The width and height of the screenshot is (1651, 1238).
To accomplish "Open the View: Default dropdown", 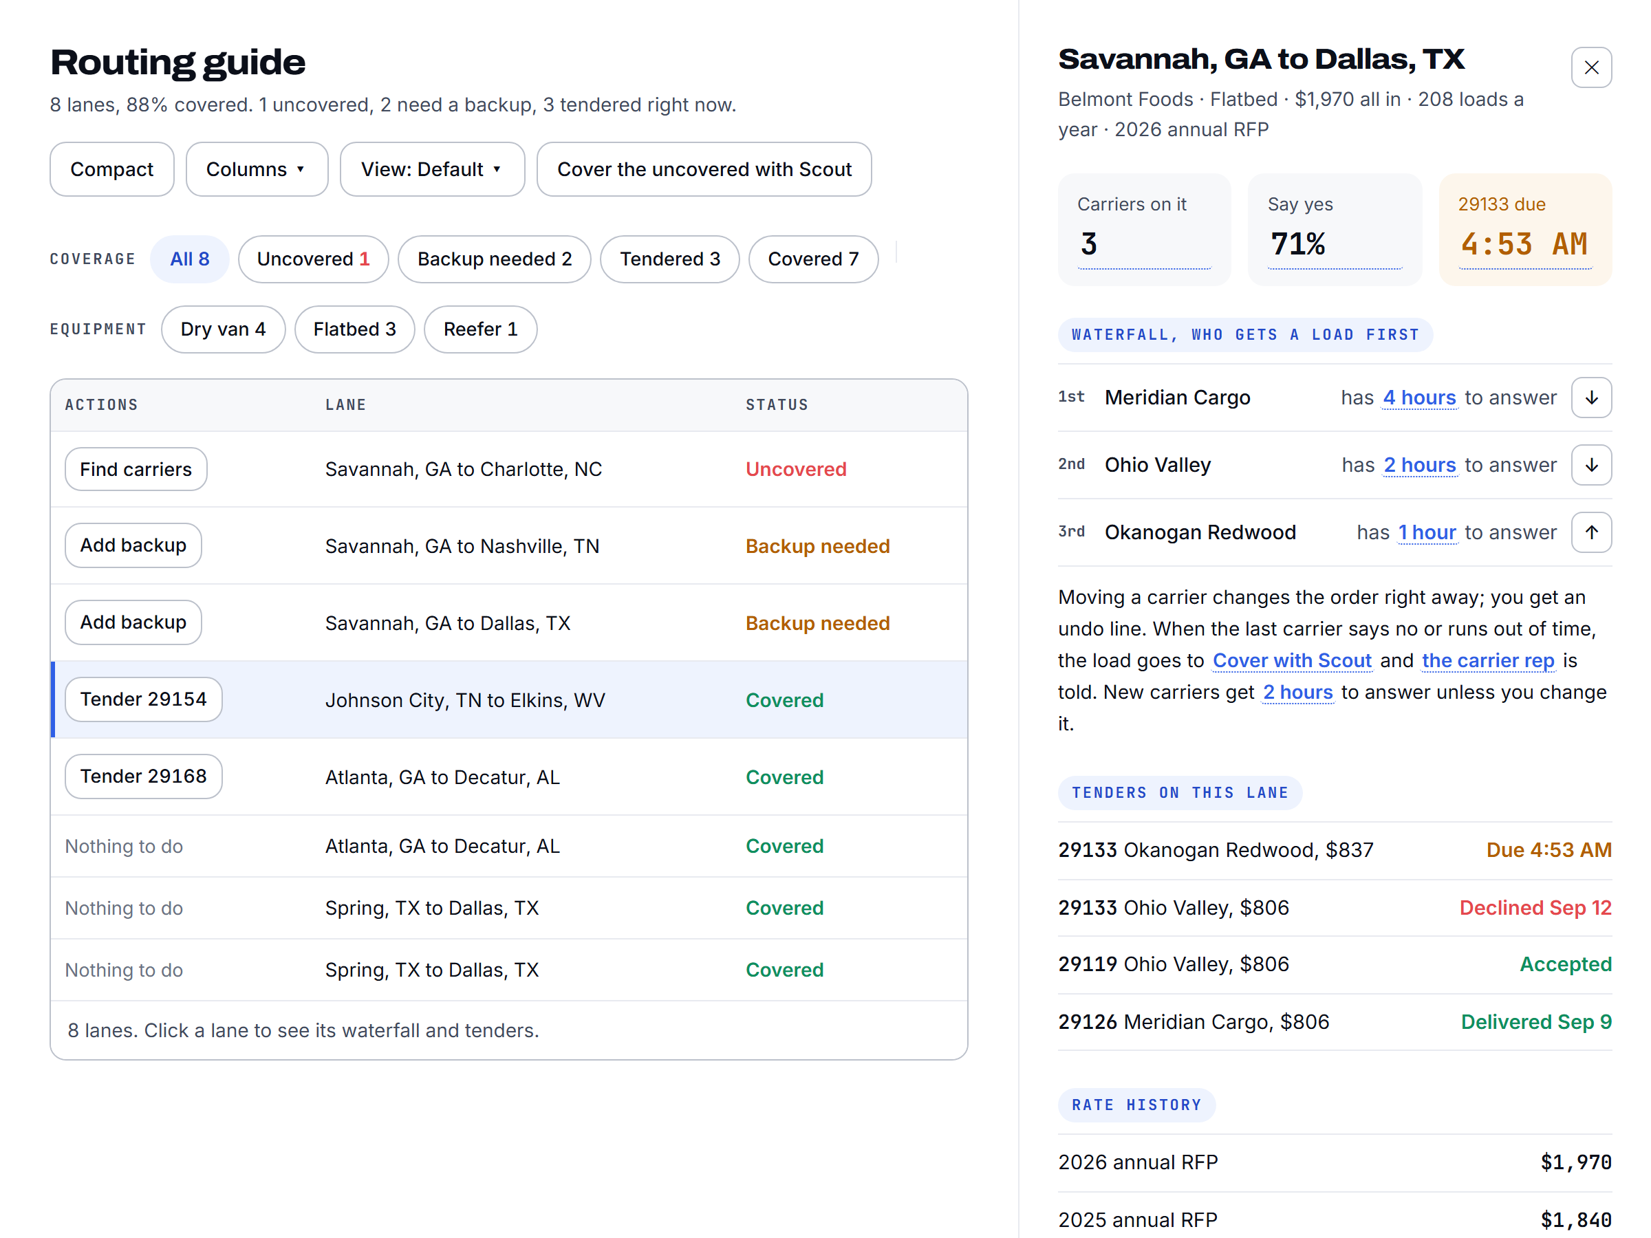I will click(432, 169).
